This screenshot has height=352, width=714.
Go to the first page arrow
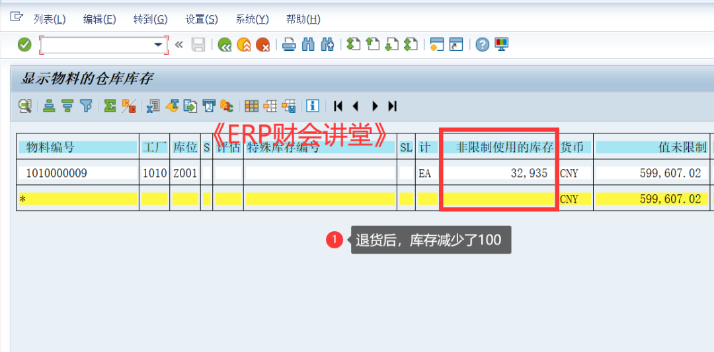click(338, 106)
